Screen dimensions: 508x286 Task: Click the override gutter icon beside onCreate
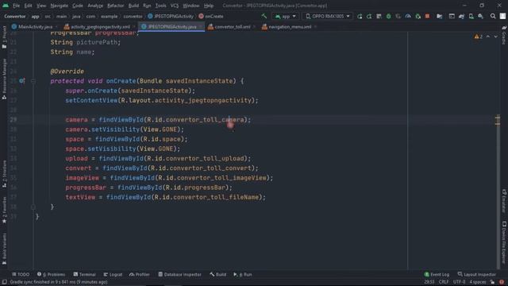pyautogui.click(x=21, y=81)
